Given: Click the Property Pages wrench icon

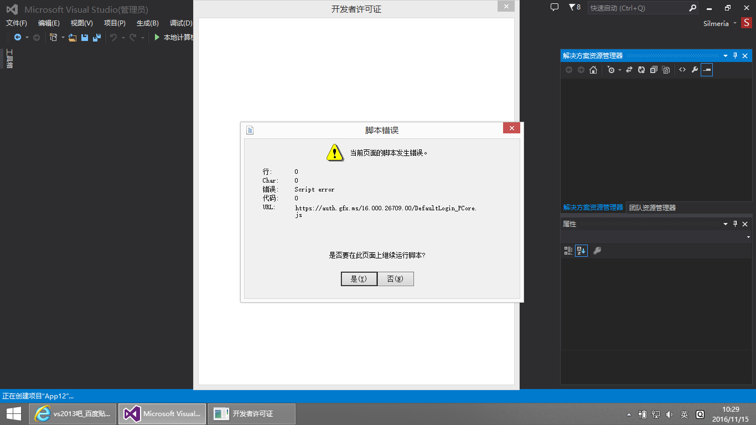Looking at the screenshot, I should pos(597,251).
